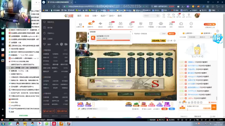This screenshot has width=225, height=126.
Task: Click the orange PC client button
Action: coord(210,24)
